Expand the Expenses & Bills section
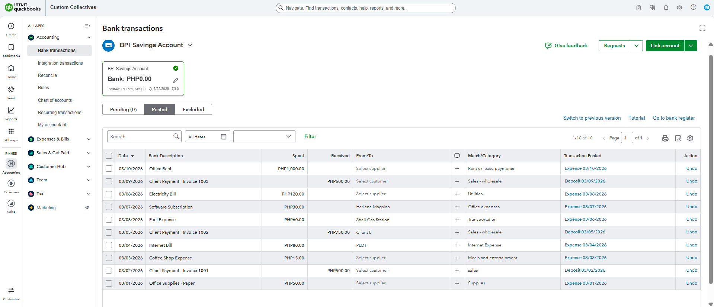The image size is (714, 307). (89, 139)
